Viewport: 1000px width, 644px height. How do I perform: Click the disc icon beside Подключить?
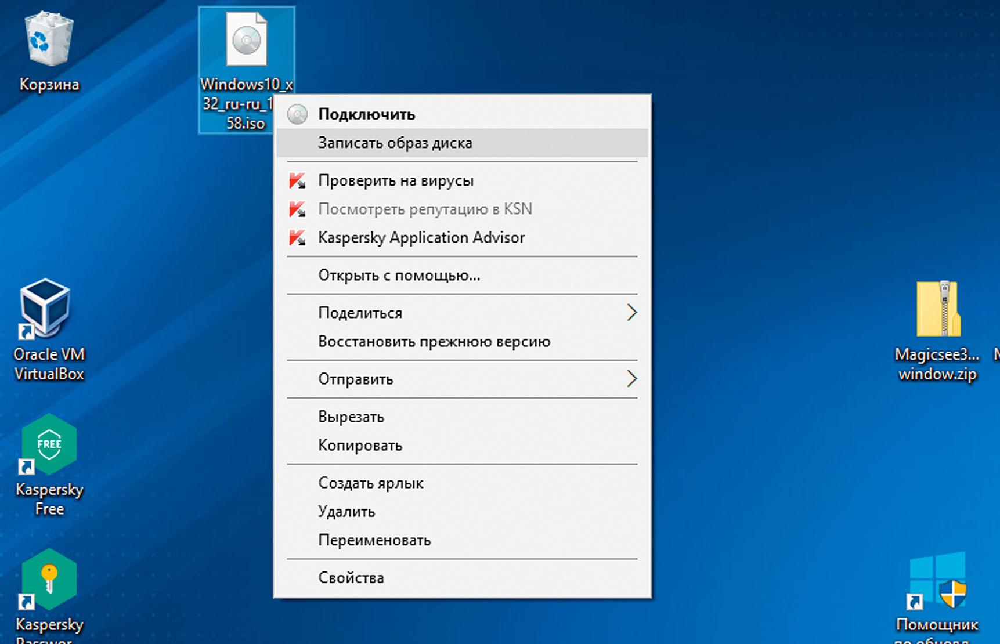pos(298,114)
